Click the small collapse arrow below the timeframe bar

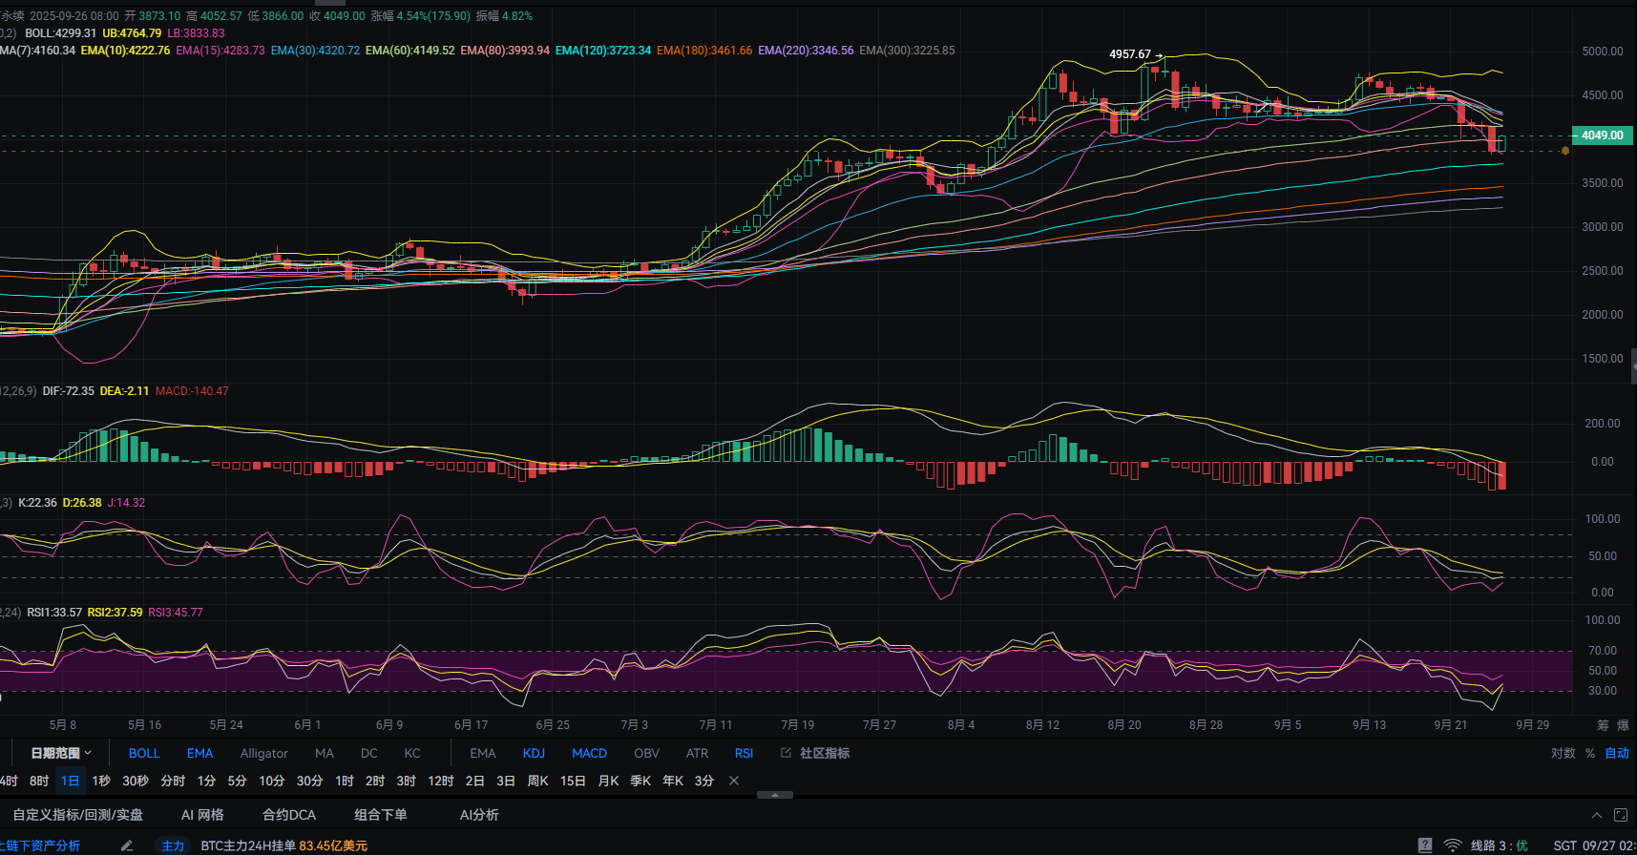[775, 795]
